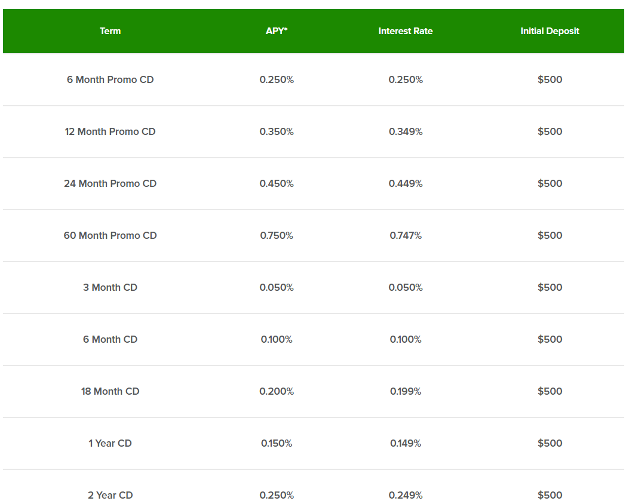This screenshot has width=632, height=504.
Task: Select the 6 Month Promo CD row label
Action: point(110,79)
